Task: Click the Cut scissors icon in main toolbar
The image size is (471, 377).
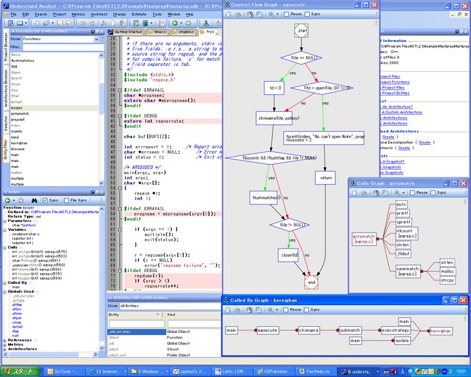Action: [104, 23]
